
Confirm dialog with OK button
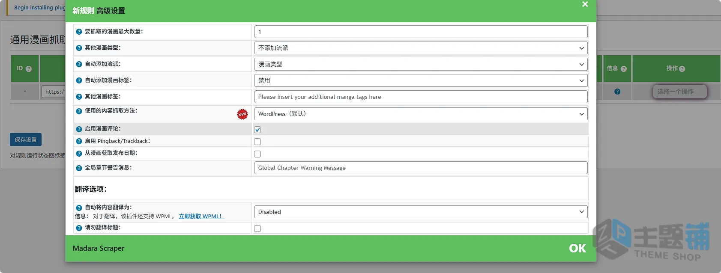coord(577,249)
